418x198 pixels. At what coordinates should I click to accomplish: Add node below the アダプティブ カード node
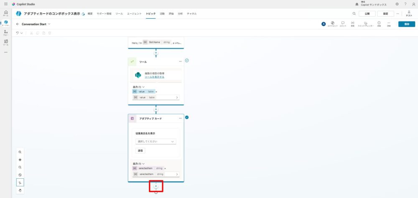156,186
